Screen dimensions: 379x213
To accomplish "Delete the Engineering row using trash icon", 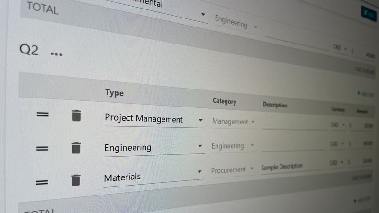I will tap(76, 148).
